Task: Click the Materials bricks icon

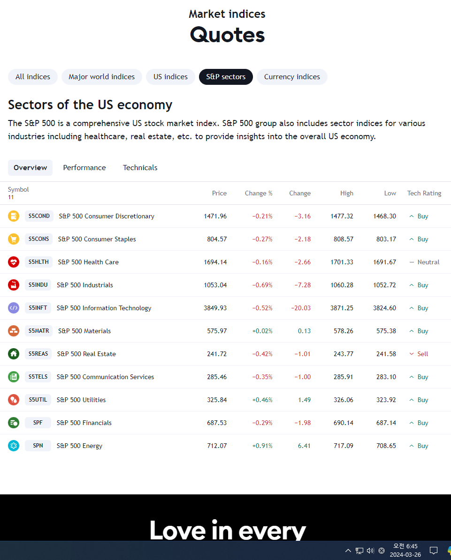Action: click(14, 331)
